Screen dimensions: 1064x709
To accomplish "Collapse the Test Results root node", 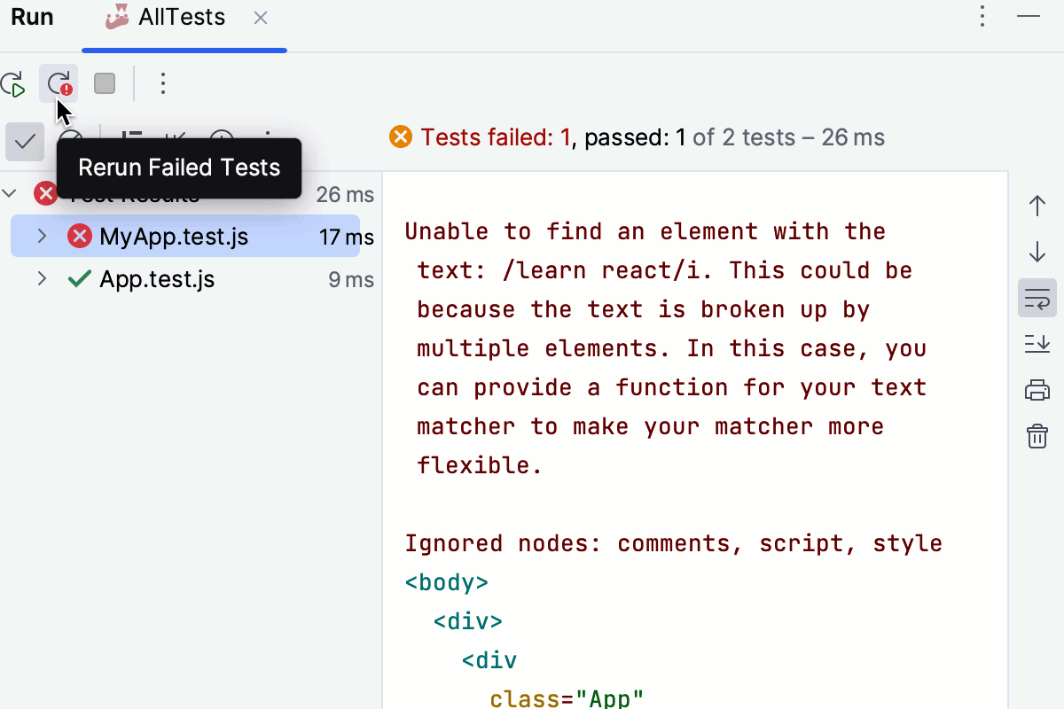I will [x=9, y=193].
